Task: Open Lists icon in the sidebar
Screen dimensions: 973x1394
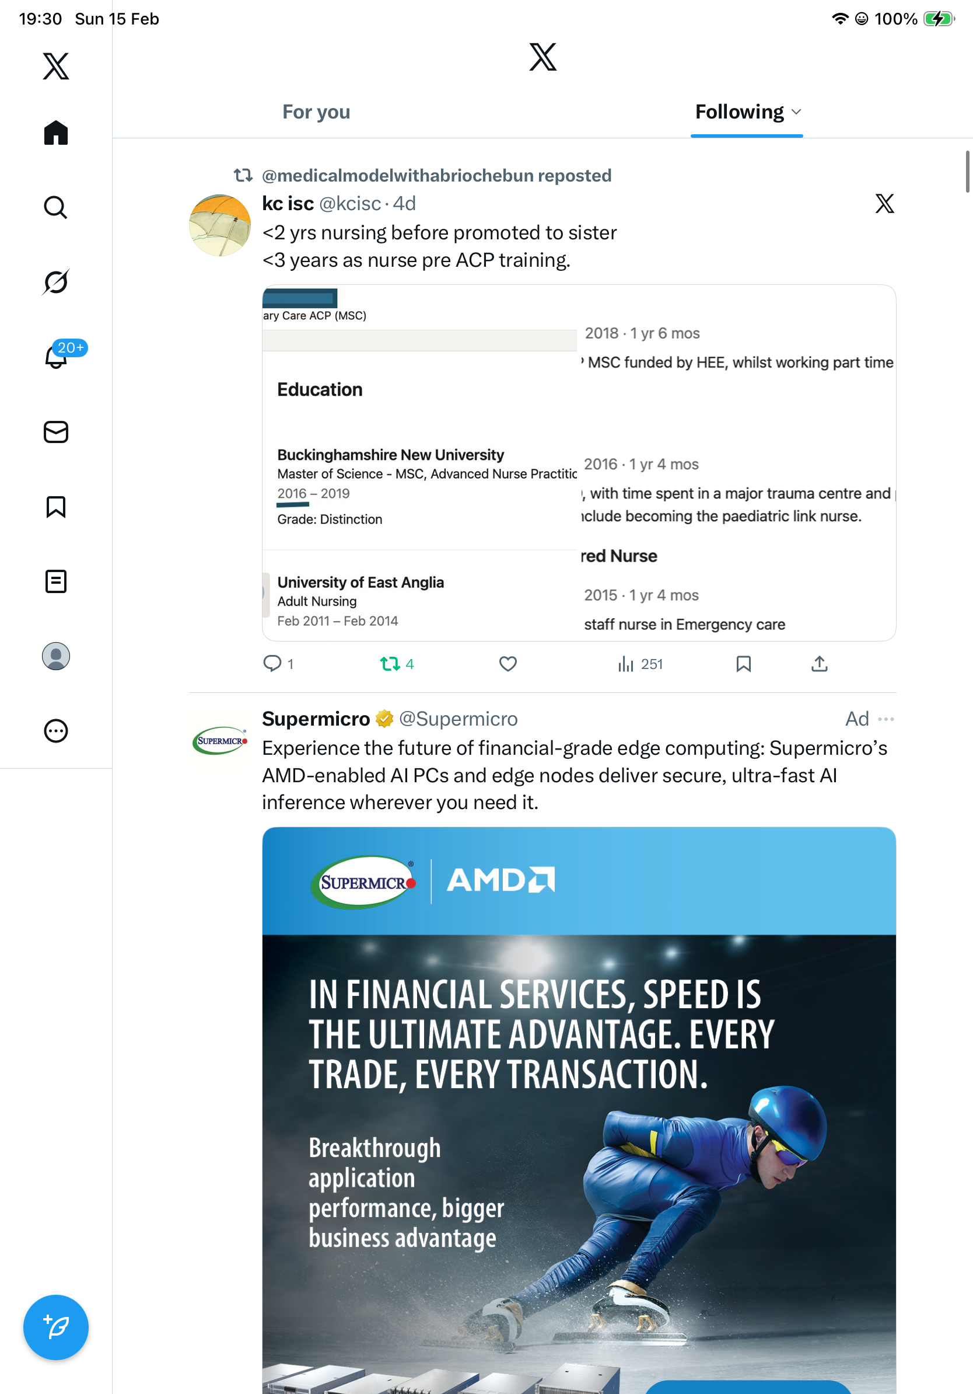Action: 55,581
